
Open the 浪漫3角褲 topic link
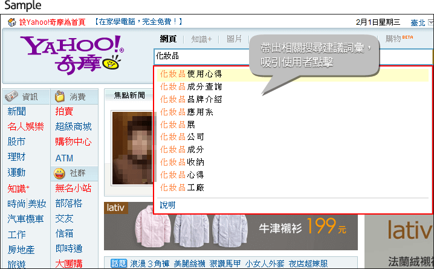pyautogui.click(x=150, y=264)
